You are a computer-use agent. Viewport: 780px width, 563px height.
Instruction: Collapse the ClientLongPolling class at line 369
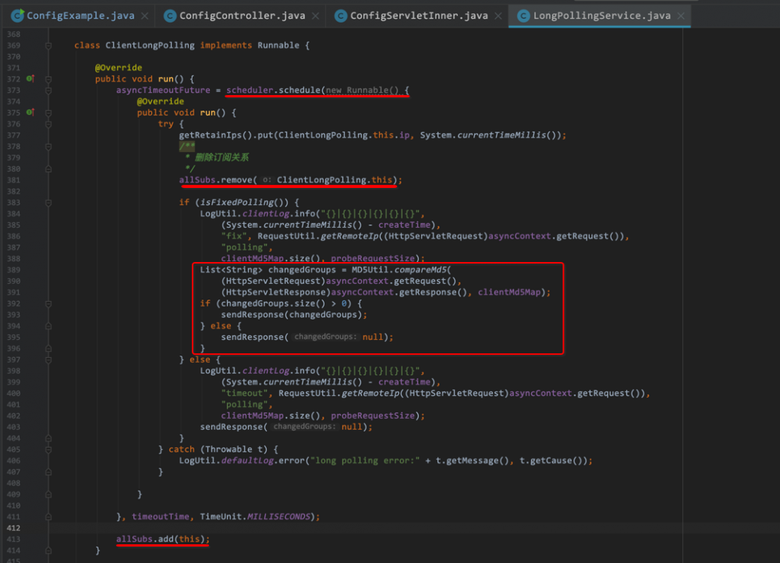click(x=48, y=45)
